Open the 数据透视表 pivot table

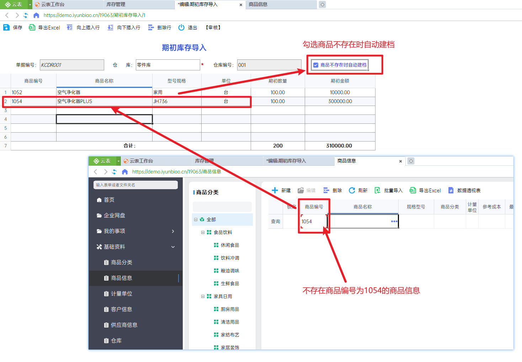click(464, 190)
